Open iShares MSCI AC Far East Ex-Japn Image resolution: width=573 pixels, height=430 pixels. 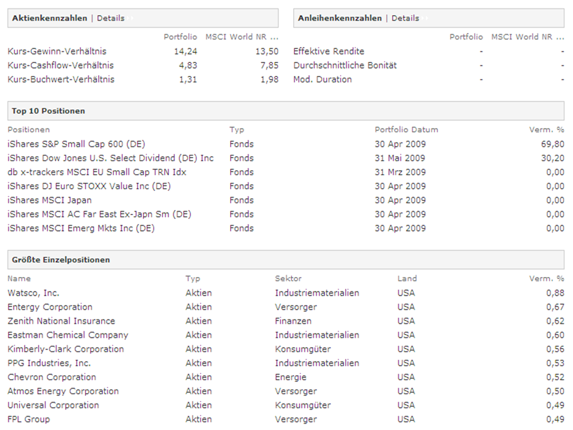pos(99,214)
